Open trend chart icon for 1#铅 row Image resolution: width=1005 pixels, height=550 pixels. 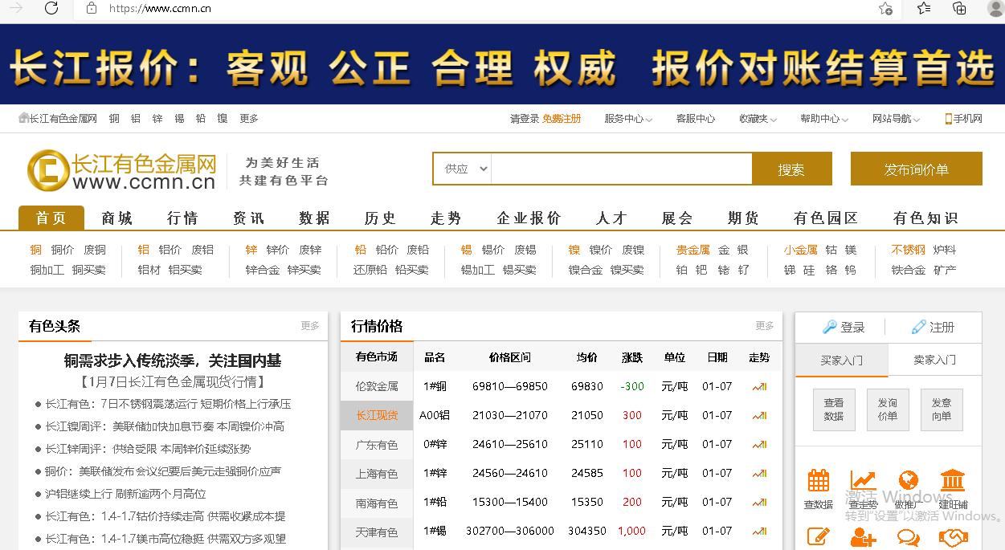click(x=759, y=502)
